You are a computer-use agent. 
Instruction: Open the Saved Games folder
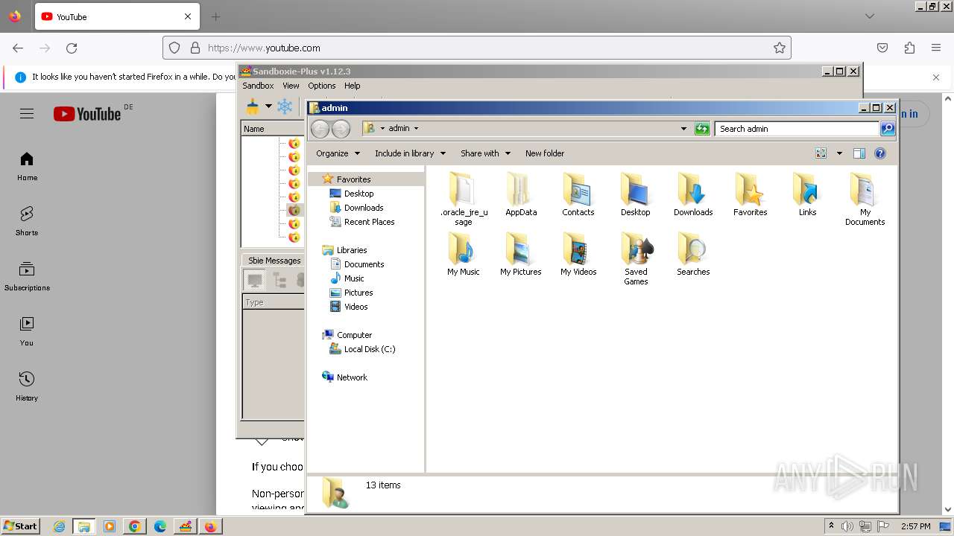point(636,258)
